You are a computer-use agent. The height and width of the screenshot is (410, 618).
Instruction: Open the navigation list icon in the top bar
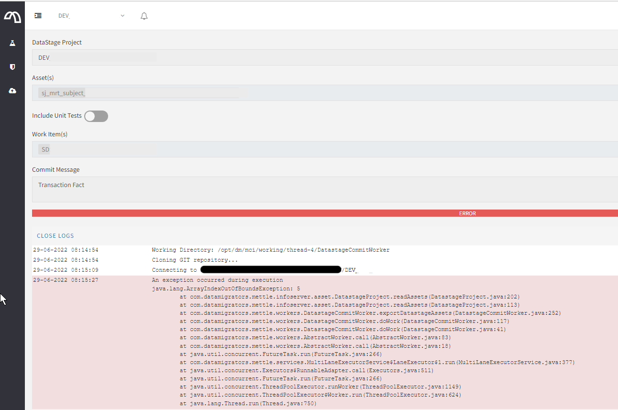38,15
